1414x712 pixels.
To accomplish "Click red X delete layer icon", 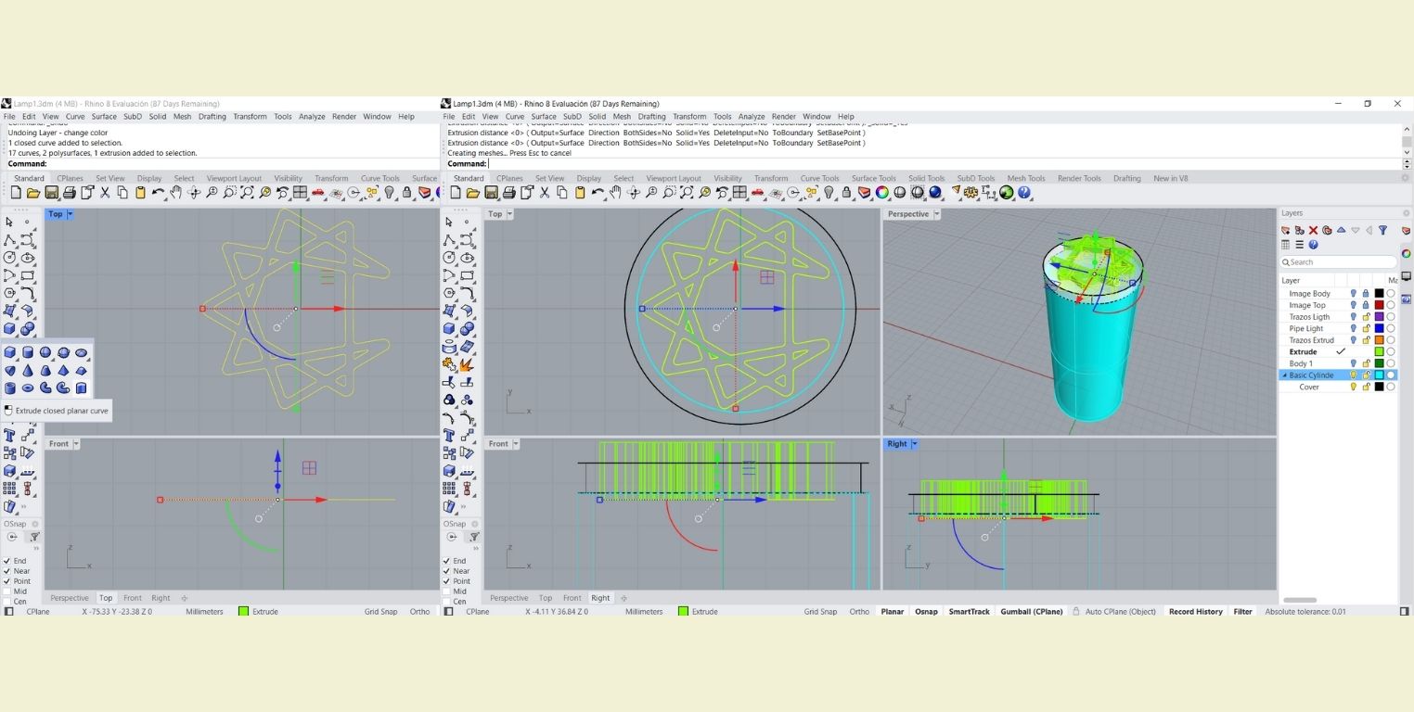I will click(1313, 230).
